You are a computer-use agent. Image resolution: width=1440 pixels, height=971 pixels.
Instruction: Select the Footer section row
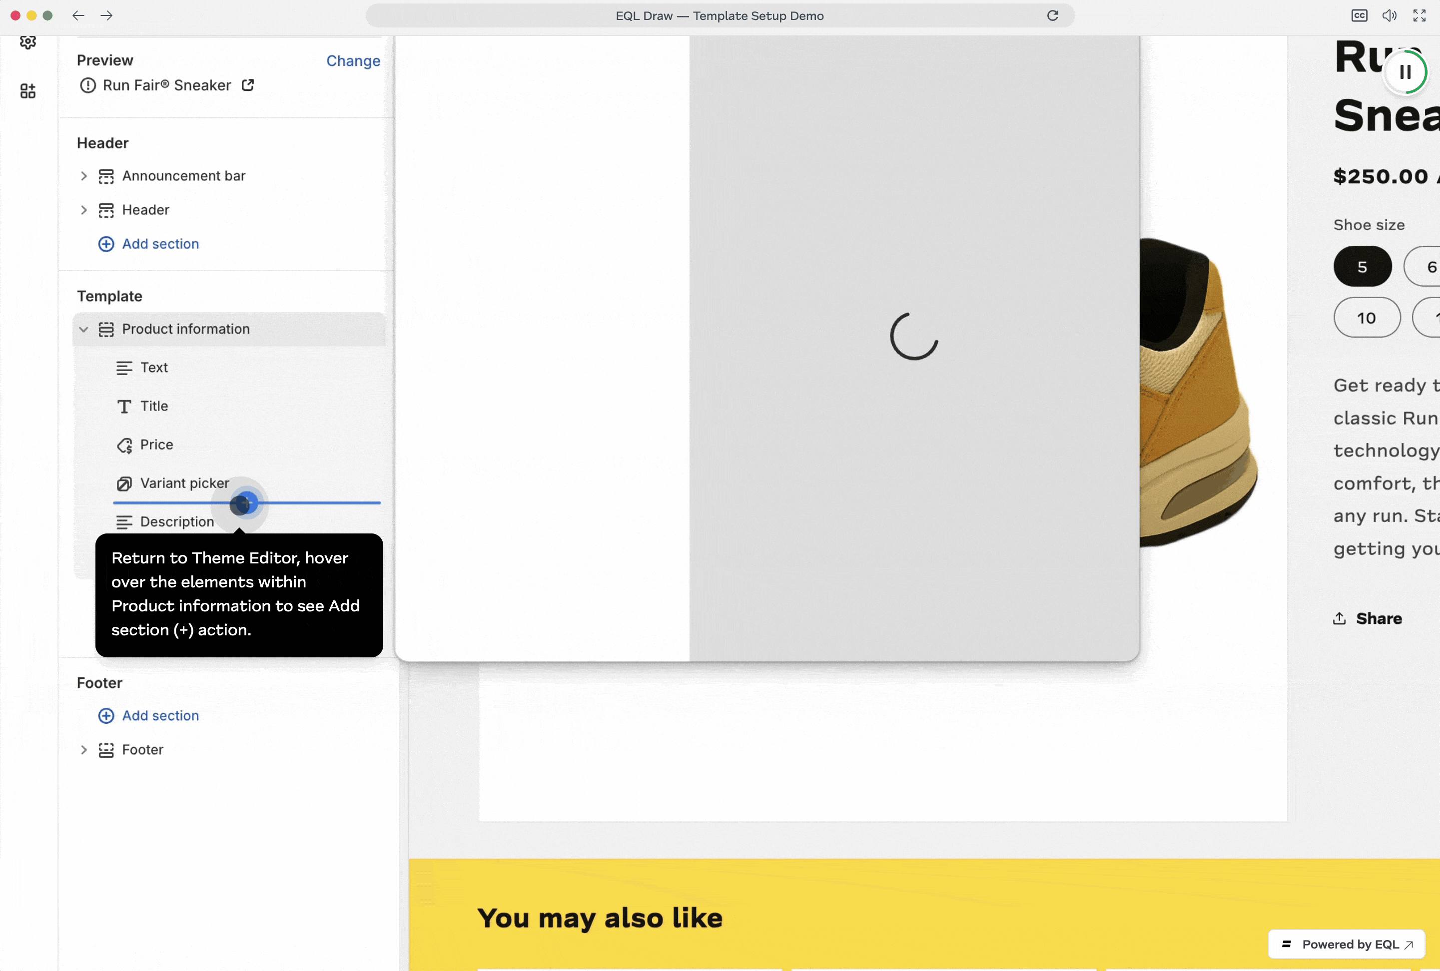pos(229,751)
